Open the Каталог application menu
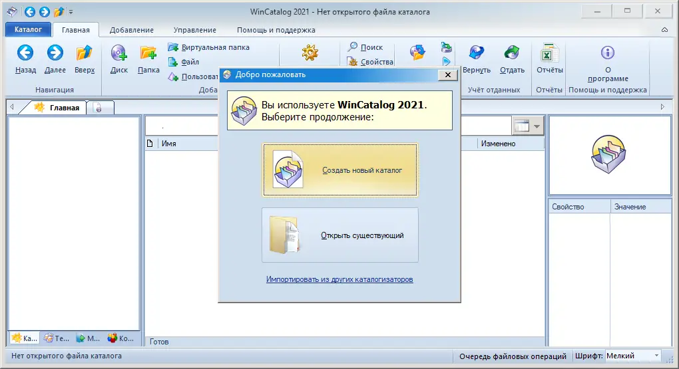The height and width of the screenshot is (369, 679). 28,29
